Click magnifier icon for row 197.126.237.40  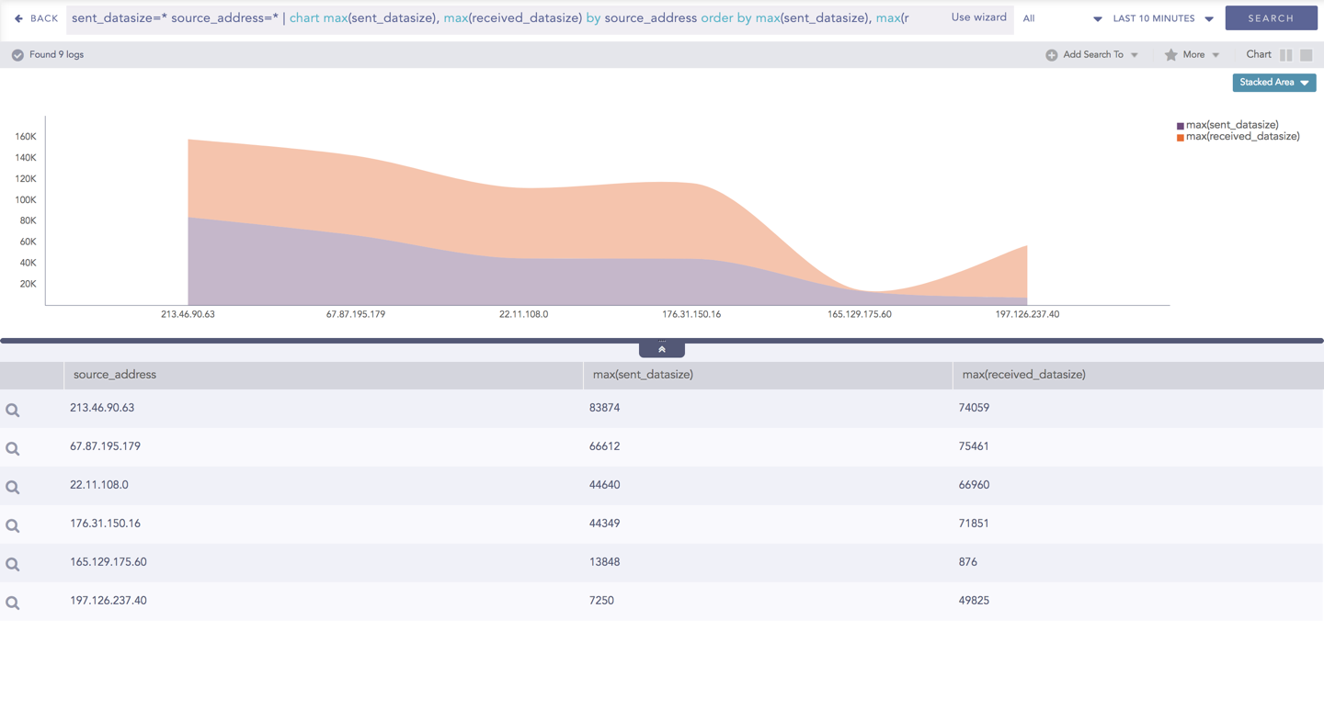13,603
